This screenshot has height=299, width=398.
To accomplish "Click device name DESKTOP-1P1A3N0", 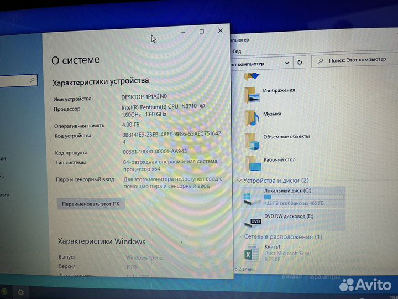I will pos(144,97).
